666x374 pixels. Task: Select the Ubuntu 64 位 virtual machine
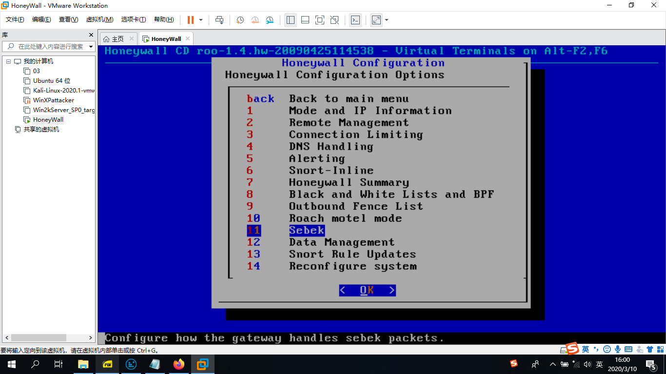(52, 81)
